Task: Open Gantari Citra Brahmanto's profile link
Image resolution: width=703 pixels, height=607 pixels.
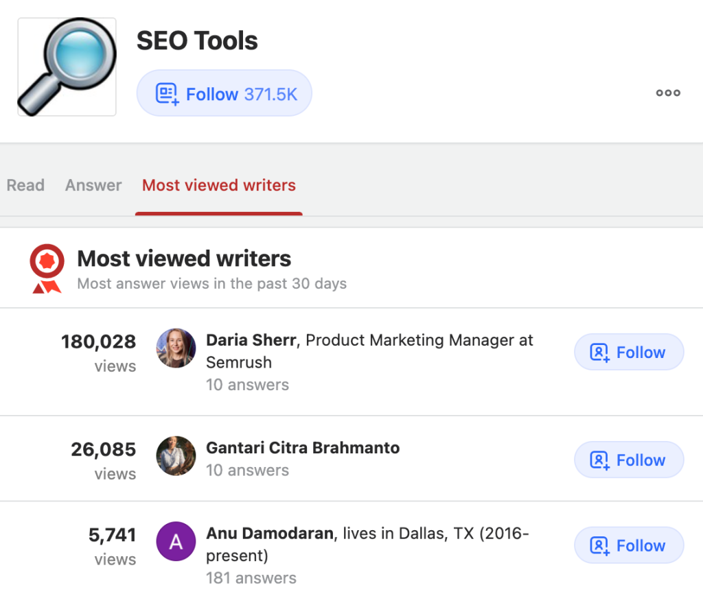Action: (x=303, y=447)
